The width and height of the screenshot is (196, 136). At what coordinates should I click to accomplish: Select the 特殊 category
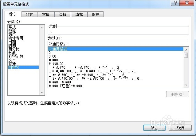pos(23,64)
